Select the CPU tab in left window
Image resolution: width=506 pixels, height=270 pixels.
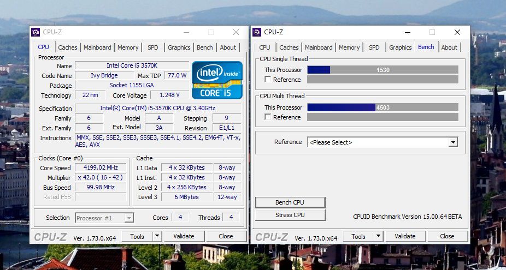44,47
